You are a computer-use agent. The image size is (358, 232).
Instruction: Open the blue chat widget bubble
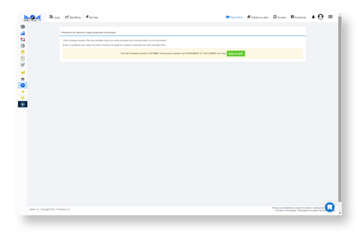click(x=330, y=207)
